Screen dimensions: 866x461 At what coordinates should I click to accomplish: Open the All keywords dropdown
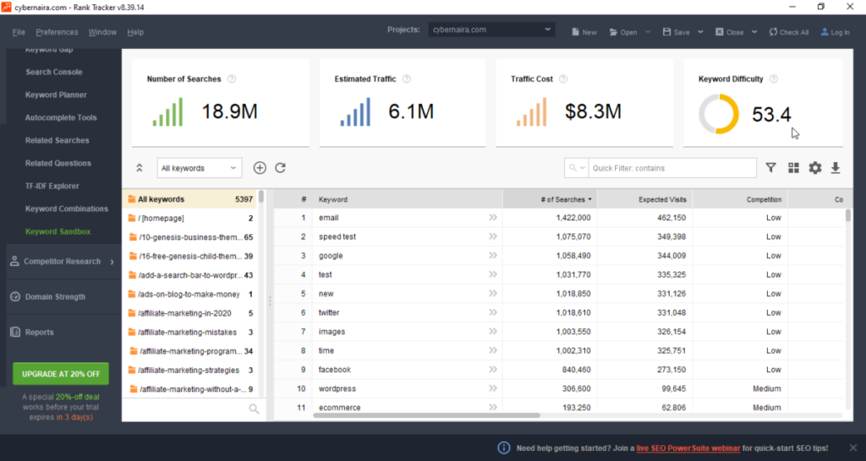point(200,168)
